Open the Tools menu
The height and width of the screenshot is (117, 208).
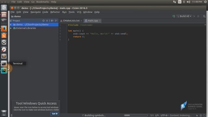(x=71, y=12)
